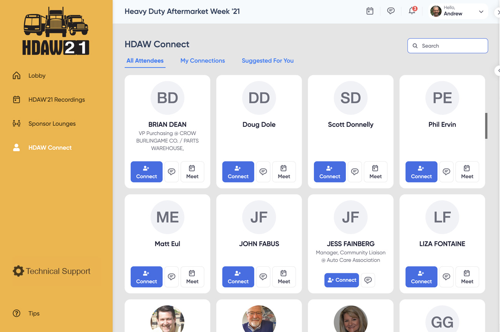Click chat icon on Phil Ervin's card
This screenshot has width=500, height=332.
447,172
